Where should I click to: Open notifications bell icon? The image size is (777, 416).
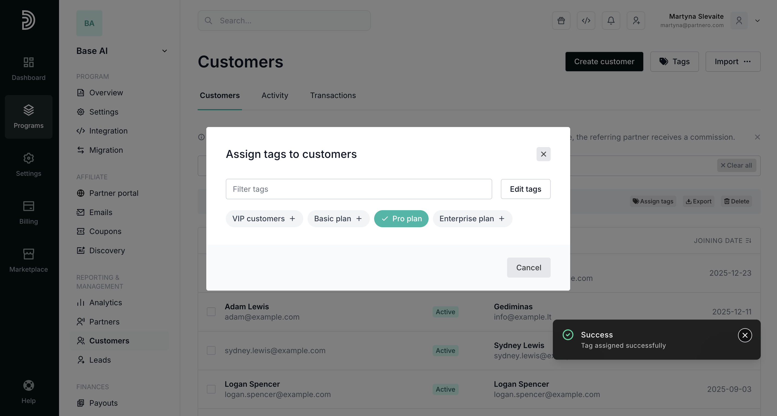pyautogui.click(x=611, y=21)
